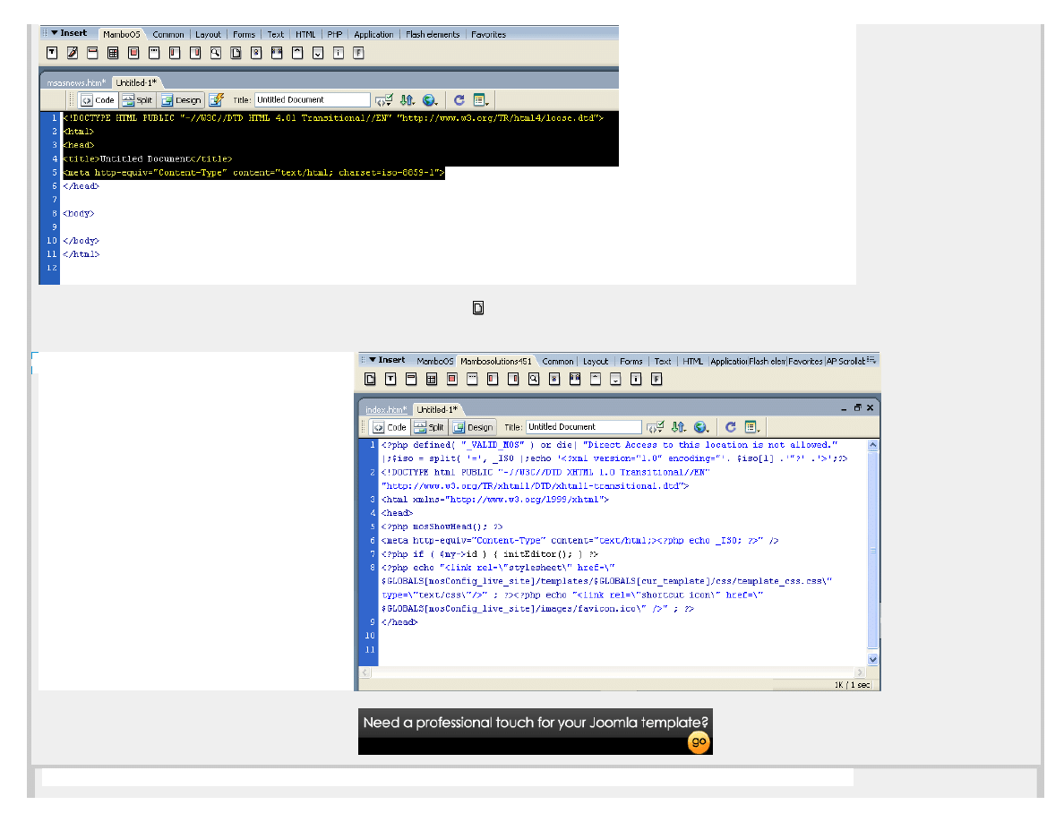Switch to Split view in the msasnews.htm window
1064x822 pixels.
(x=138, y=100)
